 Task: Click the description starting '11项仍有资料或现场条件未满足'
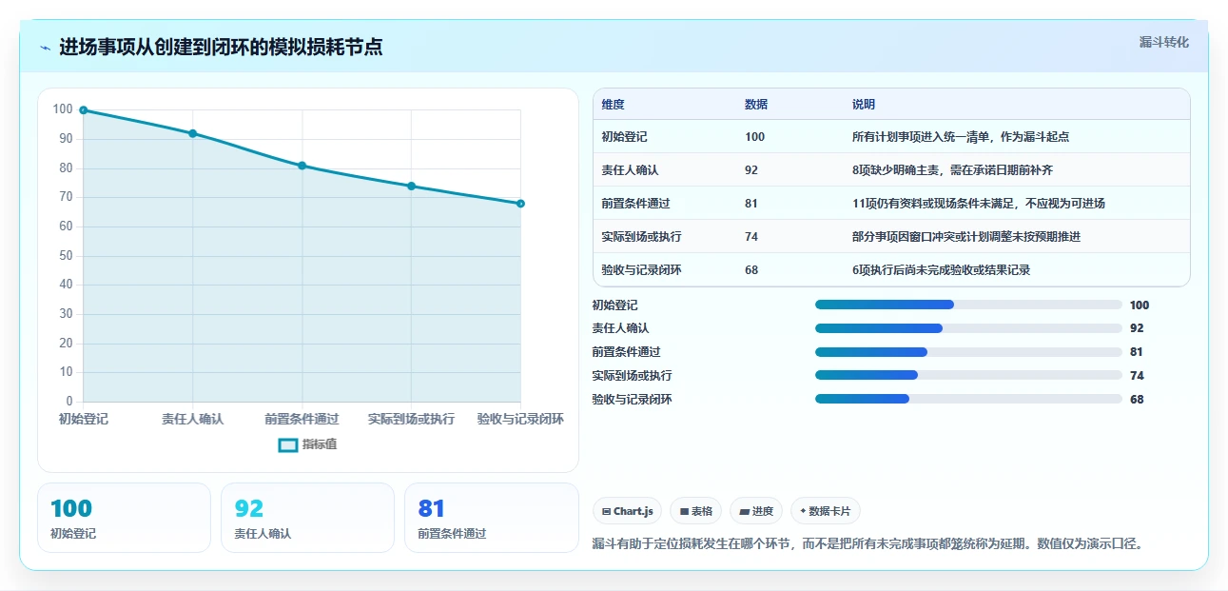point(979,204)
